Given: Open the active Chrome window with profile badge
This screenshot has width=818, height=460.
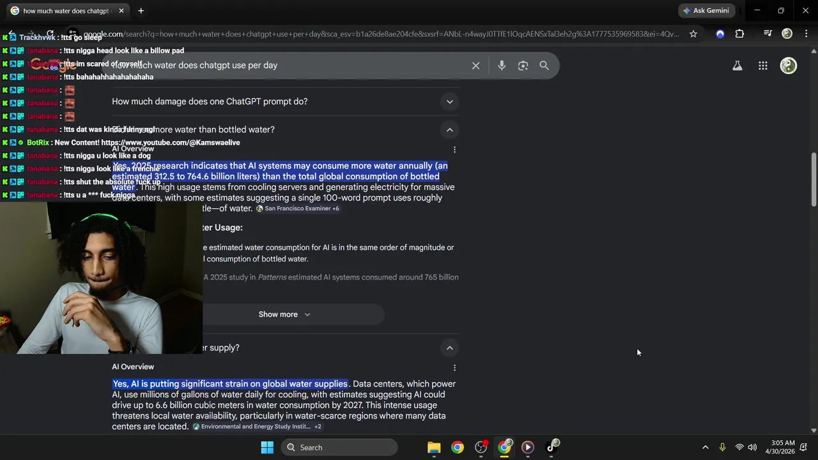Looking at the screenshot, I should pyautogui.click(x=505, y=447).
